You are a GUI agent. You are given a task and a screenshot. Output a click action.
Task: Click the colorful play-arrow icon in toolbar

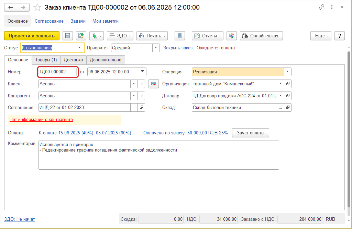[232, 36]
